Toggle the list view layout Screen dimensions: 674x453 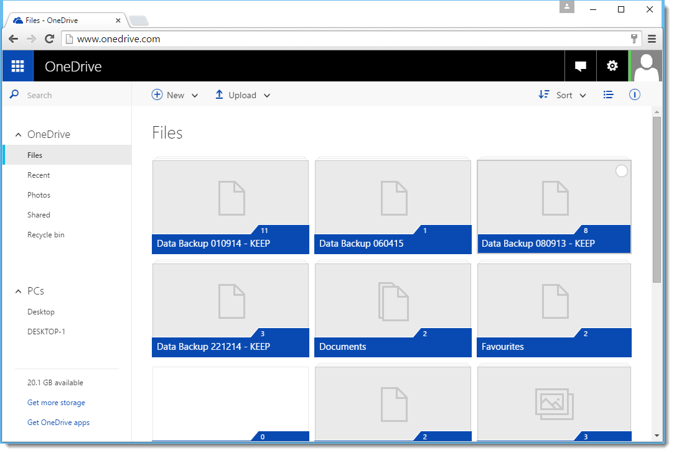pyautogui.click(x=608, y=94)
